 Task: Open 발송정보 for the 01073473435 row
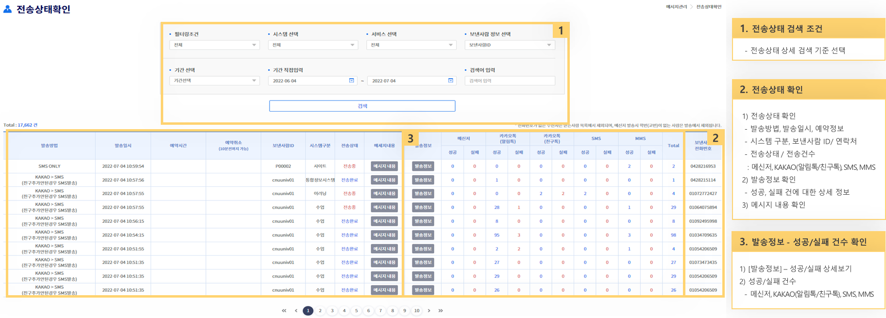(x=423, y=262)
